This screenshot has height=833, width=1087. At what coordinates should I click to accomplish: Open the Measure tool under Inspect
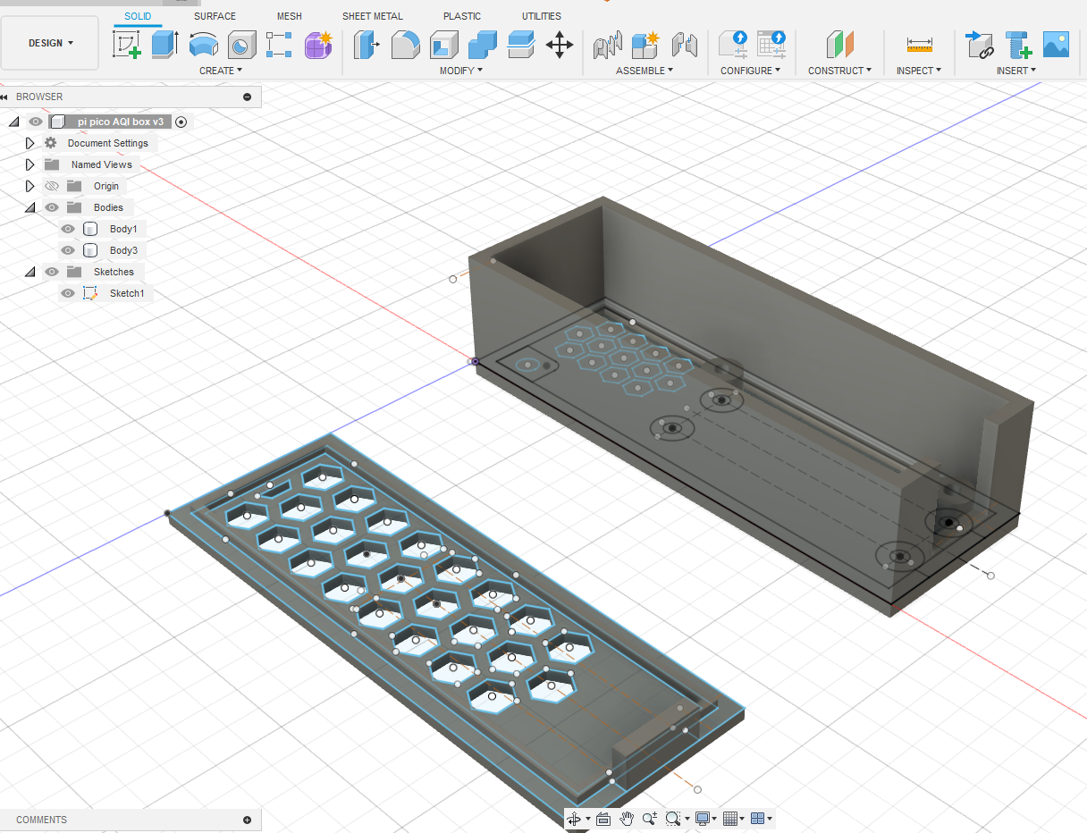(x=919, y=45)
